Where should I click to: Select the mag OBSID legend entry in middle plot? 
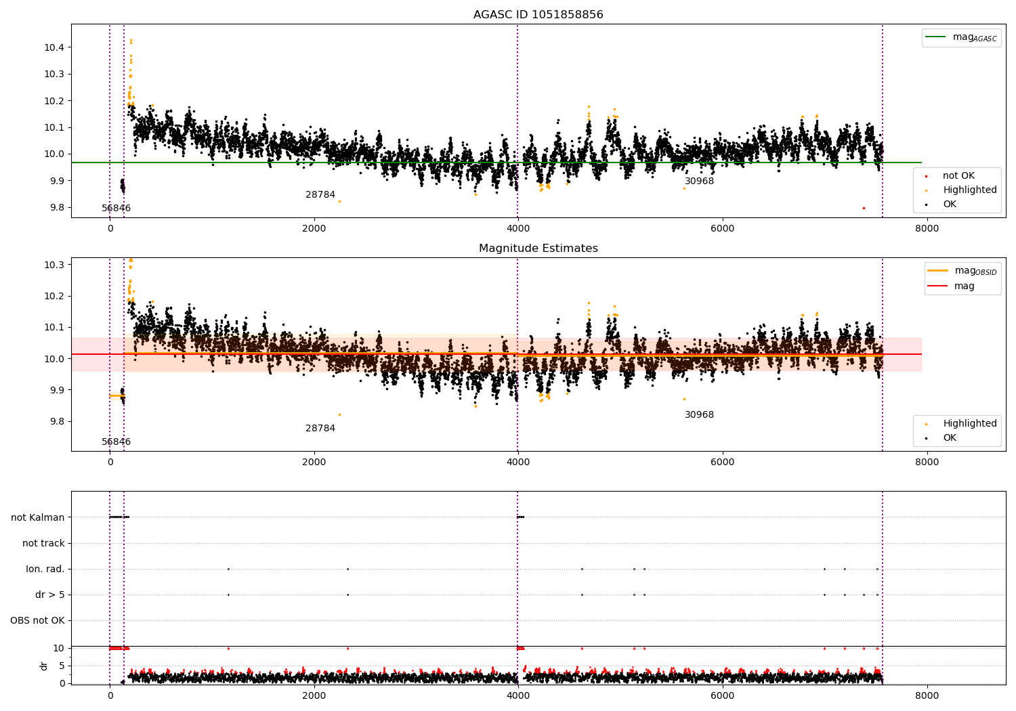tap(962, 271)
